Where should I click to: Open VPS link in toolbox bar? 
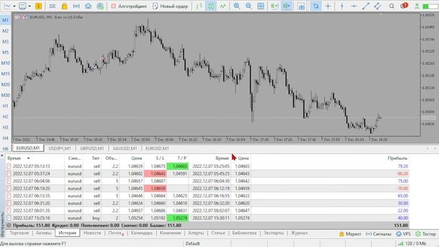(403, 233)
